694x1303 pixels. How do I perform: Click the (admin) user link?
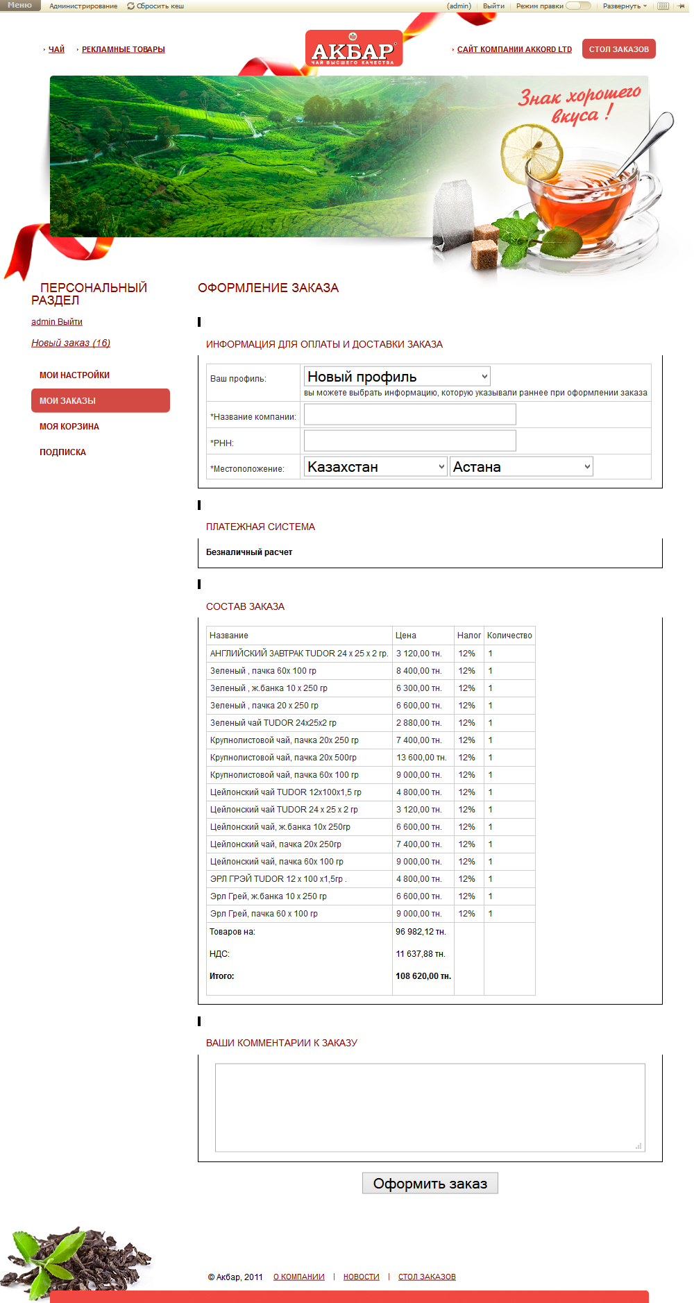point(459,6)
